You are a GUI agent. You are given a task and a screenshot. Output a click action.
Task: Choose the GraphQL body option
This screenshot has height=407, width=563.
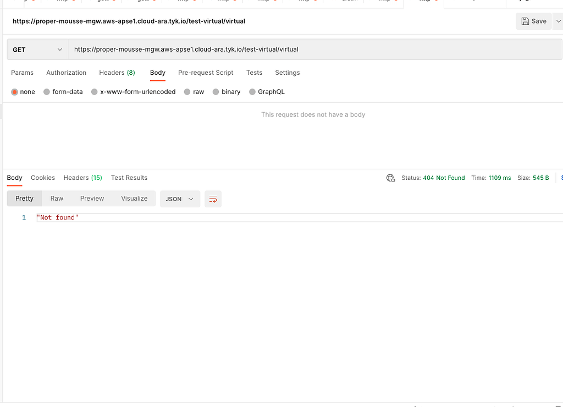point(267,92)
